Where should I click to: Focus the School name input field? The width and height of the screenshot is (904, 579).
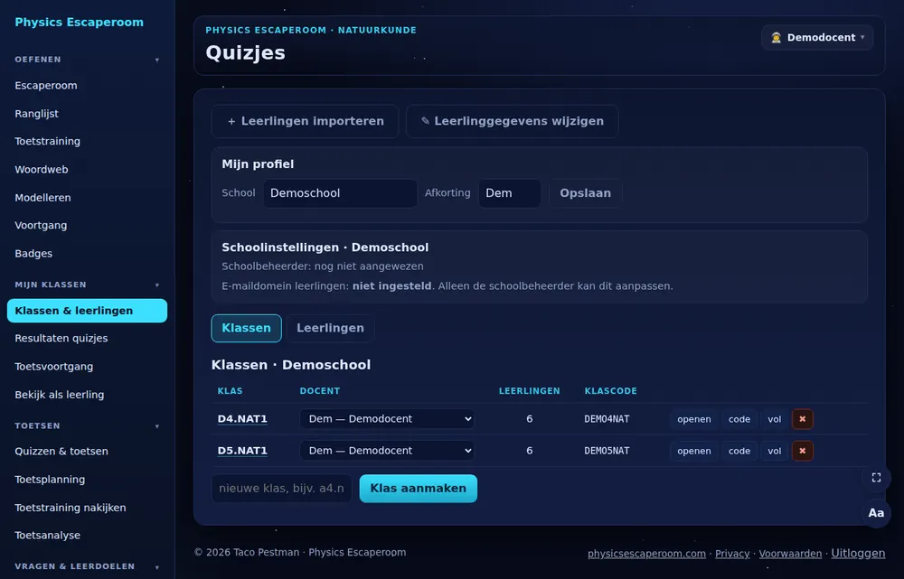point(340,193)
